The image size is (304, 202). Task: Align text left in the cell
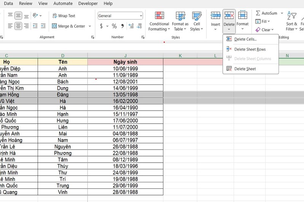(x=10, y=26)
